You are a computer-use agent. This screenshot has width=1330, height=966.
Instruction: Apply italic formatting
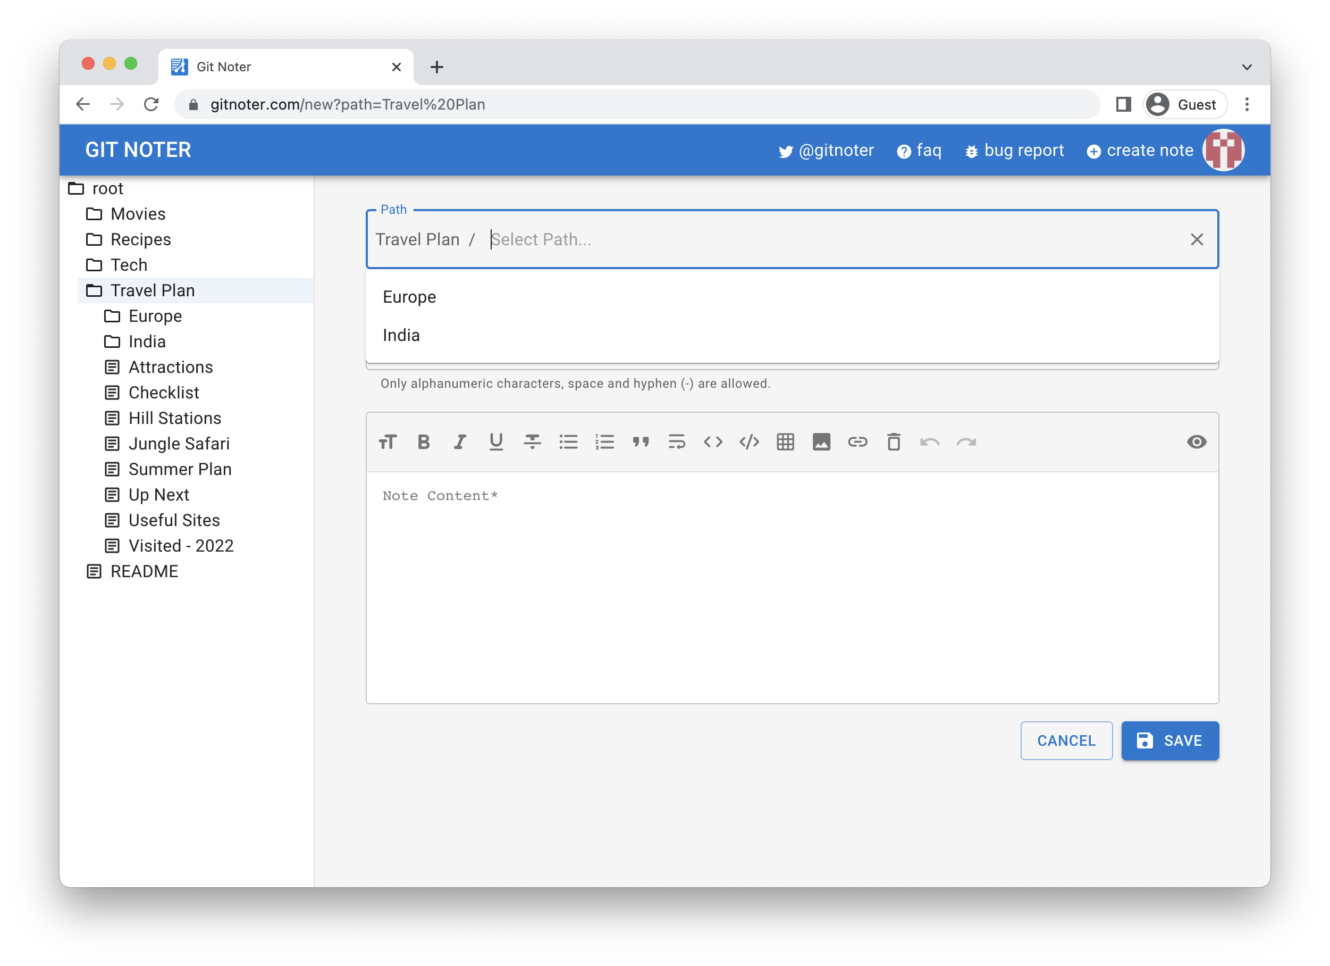point(460,442)
